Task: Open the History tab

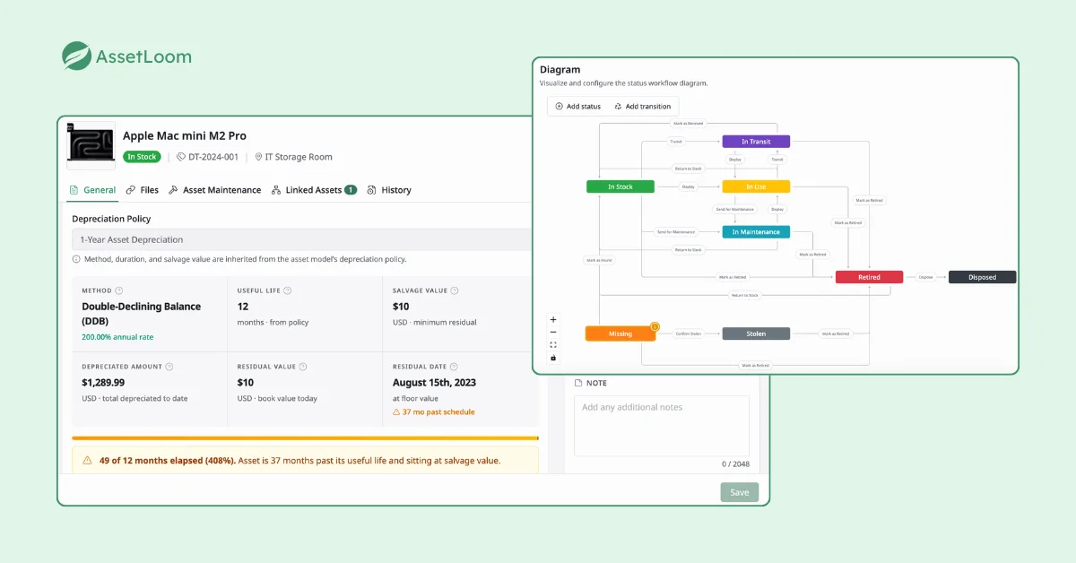Action: 389,190
